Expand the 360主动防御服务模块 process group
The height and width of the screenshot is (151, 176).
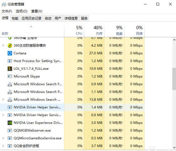pyautogui.click(x=3, y=45)
